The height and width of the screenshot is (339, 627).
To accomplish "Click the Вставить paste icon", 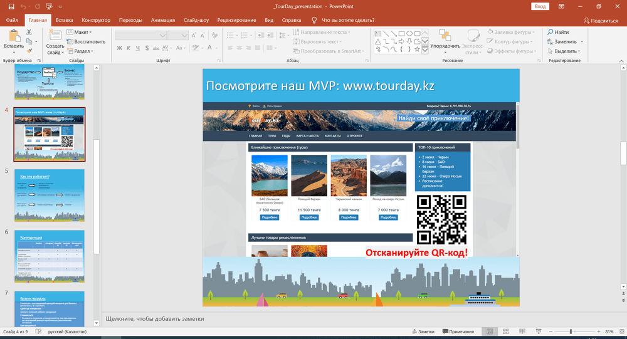I will pyautogui.click(x=14, y=36).
